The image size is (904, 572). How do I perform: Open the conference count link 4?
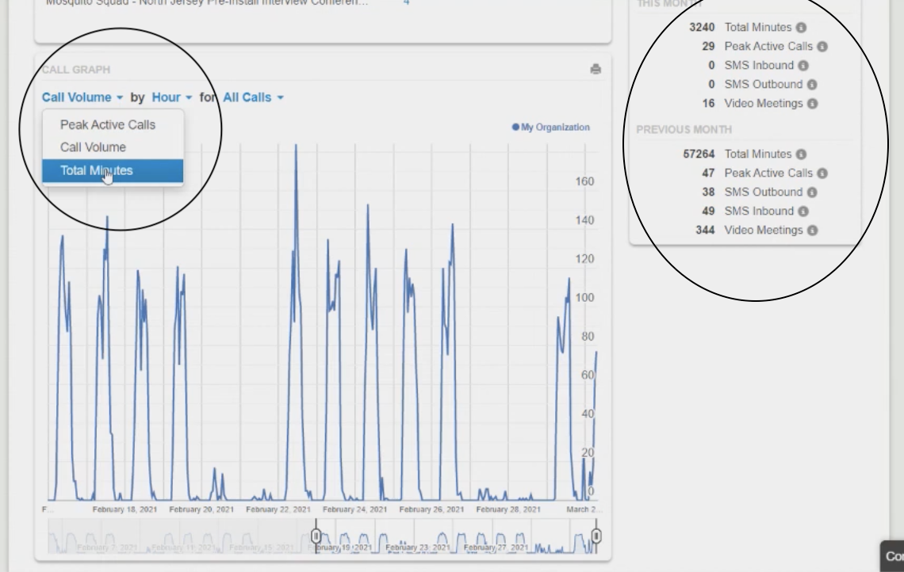[x=407, y=3]
